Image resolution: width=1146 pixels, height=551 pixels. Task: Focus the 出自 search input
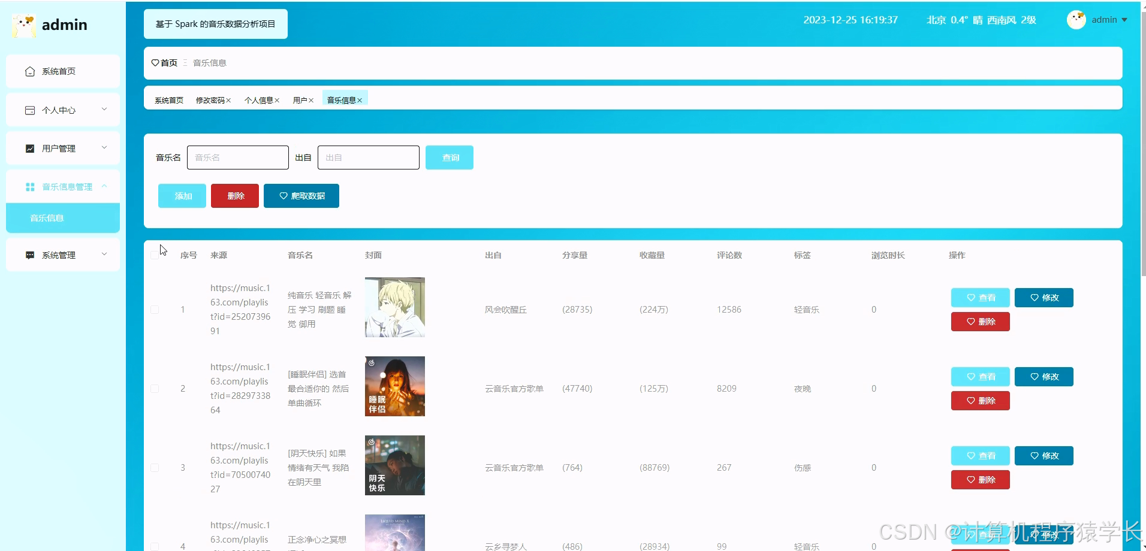coord(369,158)
